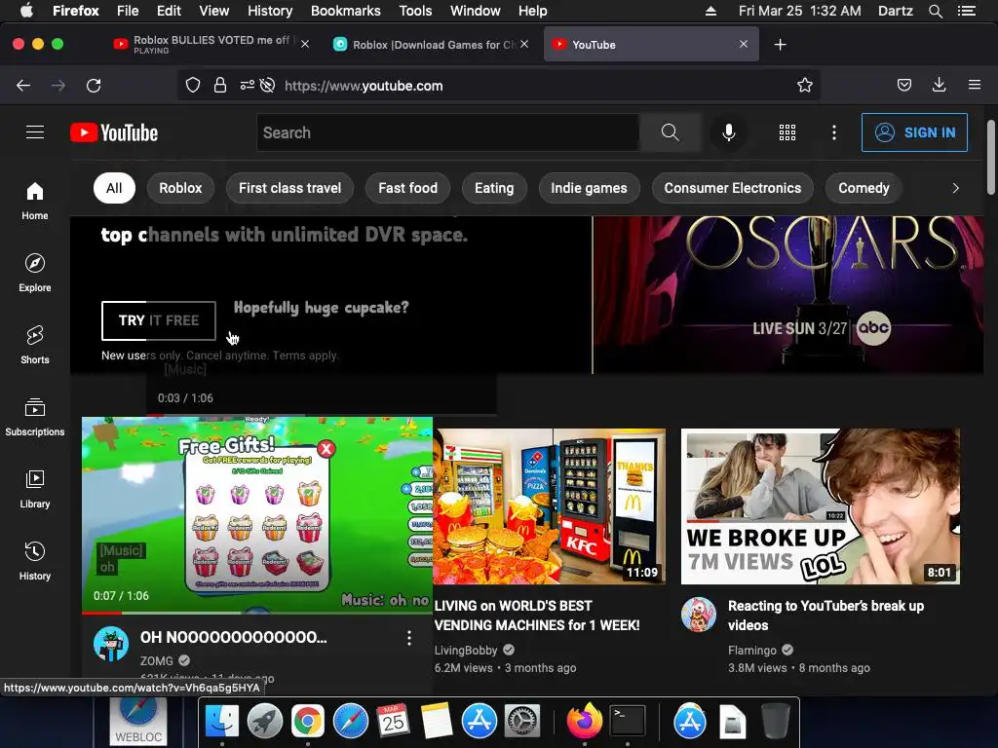Show more category chips with arrow
This screenshot has width=998, height=748.
[955, 188]
